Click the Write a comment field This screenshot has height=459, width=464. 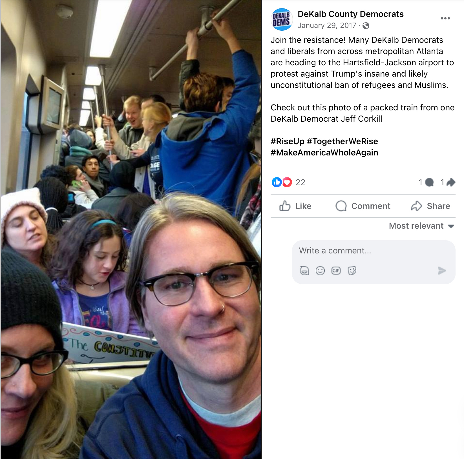(374, 251)
